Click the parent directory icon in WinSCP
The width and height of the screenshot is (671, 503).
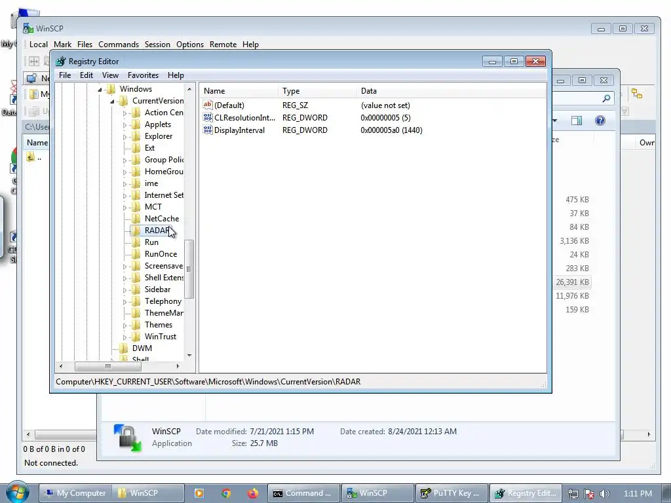[x=30, y=157]
